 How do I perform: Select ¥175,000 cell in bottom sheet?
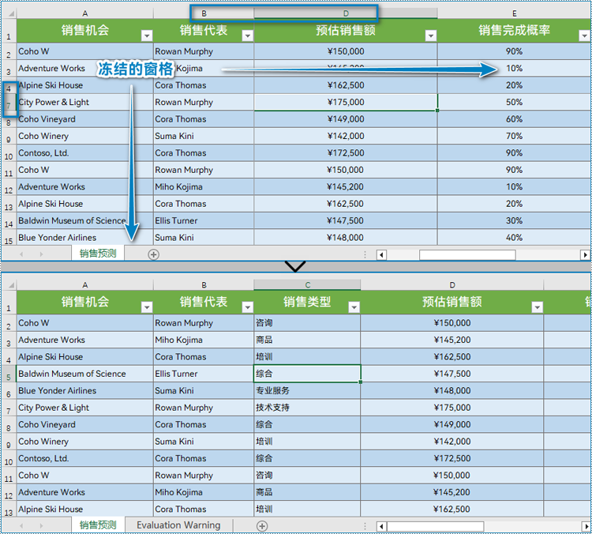coord(452,408)
